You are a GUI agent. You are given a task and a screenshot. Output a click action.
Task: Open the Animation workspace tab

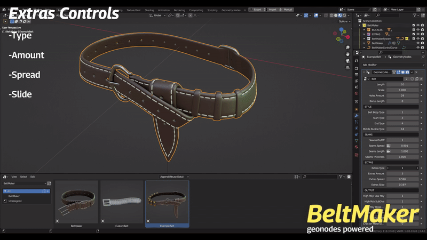click(x=164, y=10)
